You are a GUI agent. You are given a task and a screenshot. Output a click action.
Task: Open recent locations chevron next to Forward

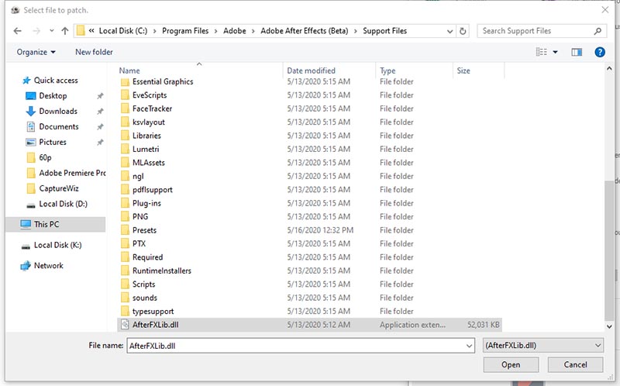pos(51,31)
